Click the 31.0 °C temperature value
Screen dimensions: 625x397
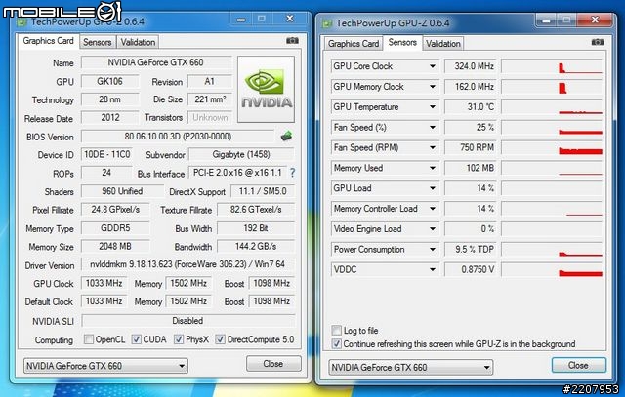click(x=471, y=106)
